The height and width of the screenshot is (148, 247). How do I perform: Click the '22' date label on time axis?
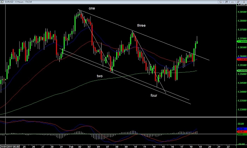[228, 146]
